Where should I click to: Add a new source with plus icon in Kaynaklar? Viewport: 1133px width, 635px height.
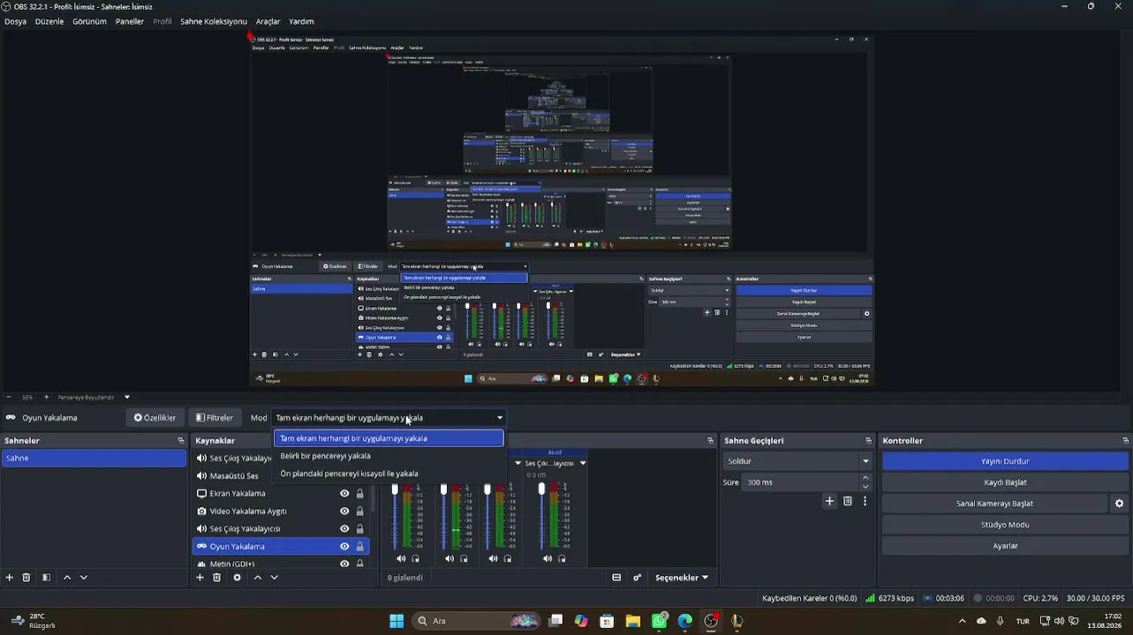coord(200,578)
